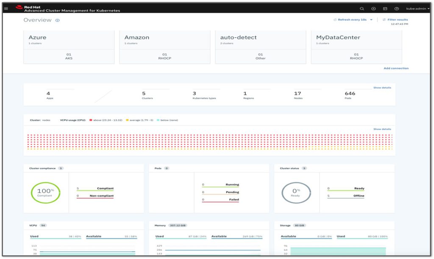Click the 100% Compliant donut chart
Screen dimensions: 434x259
45,192
